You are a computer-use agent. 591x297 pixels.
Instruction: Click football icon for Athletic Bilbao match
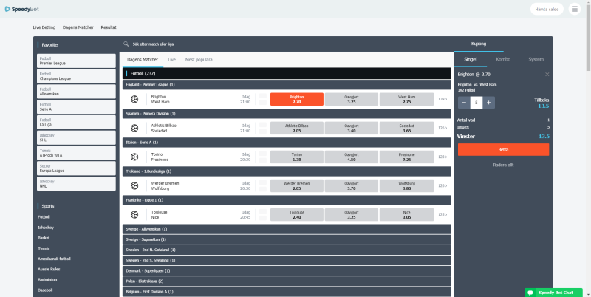click(x=134, y=128)
